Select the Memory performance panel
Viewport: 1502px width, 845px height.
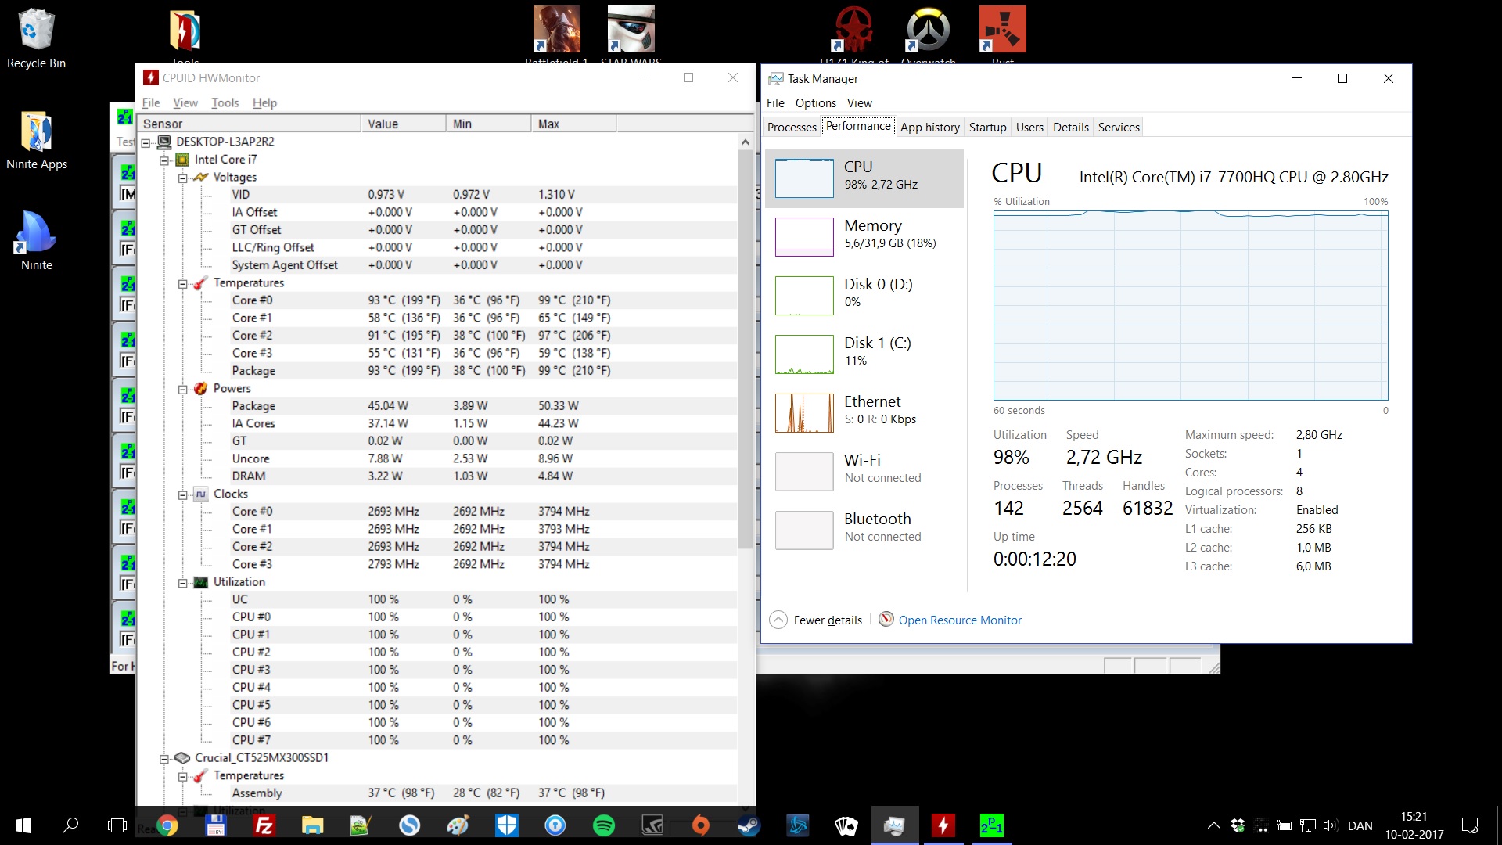[x=864, y=237]
